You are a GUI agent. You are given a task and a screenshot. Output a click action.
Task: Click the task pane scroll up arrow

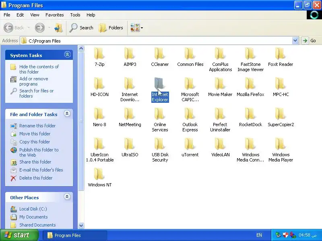point(81,48)
